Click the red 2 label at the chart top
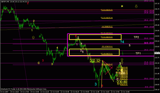The width and height of the screenshot is (160, 93). 28,3
